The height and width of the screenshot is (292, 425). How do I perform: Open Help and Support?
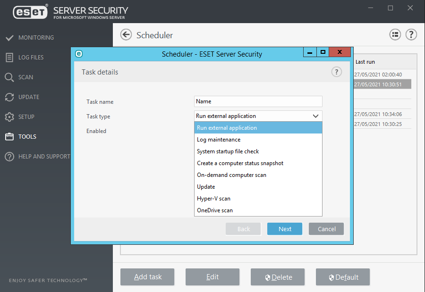(x=44, y=156)
